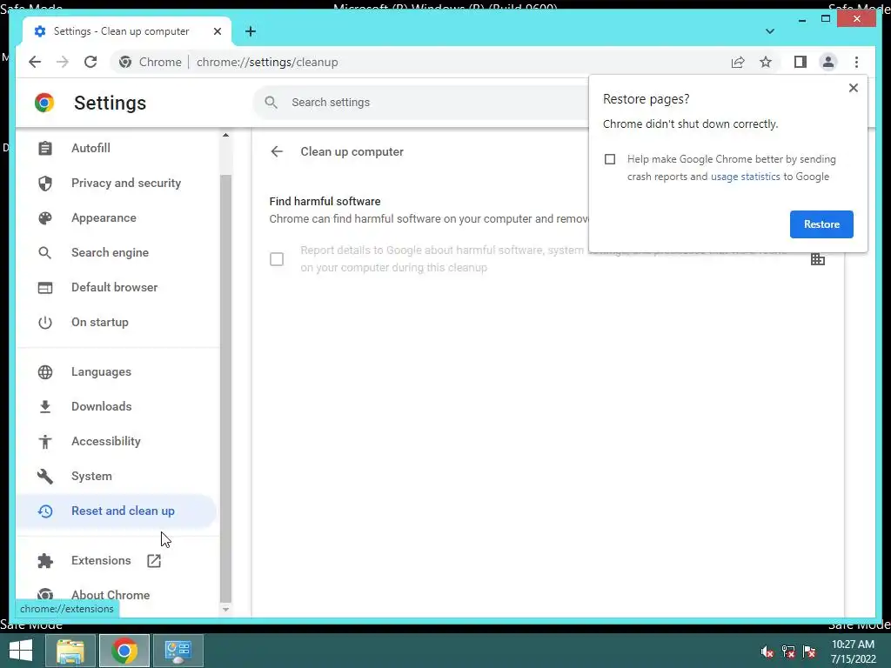
Task: Click the Chrome taskbar icon
Action: [124, 651]
